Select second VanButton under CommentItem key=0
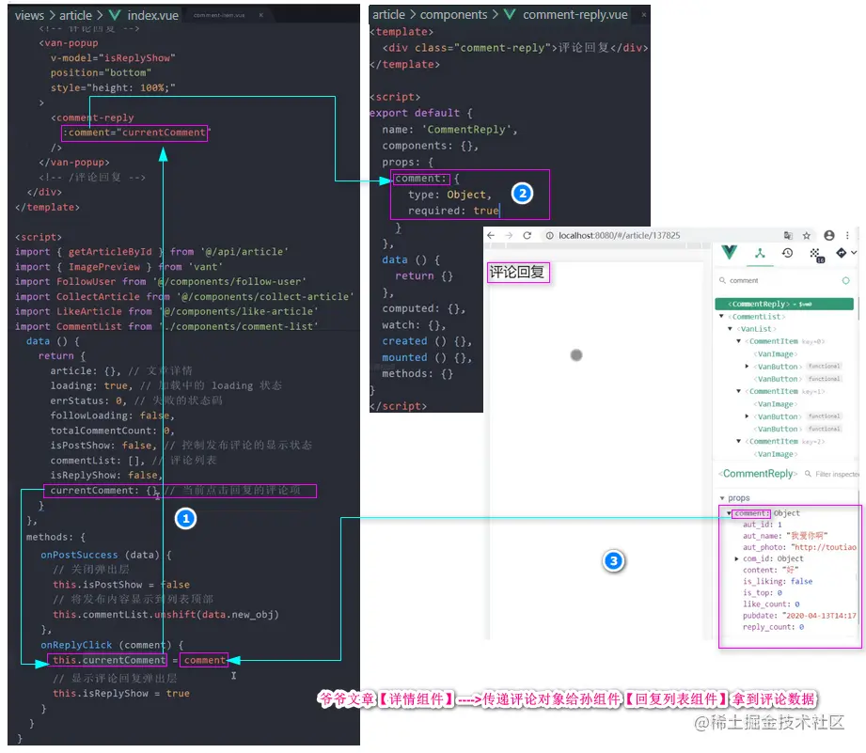 [778, 379]
